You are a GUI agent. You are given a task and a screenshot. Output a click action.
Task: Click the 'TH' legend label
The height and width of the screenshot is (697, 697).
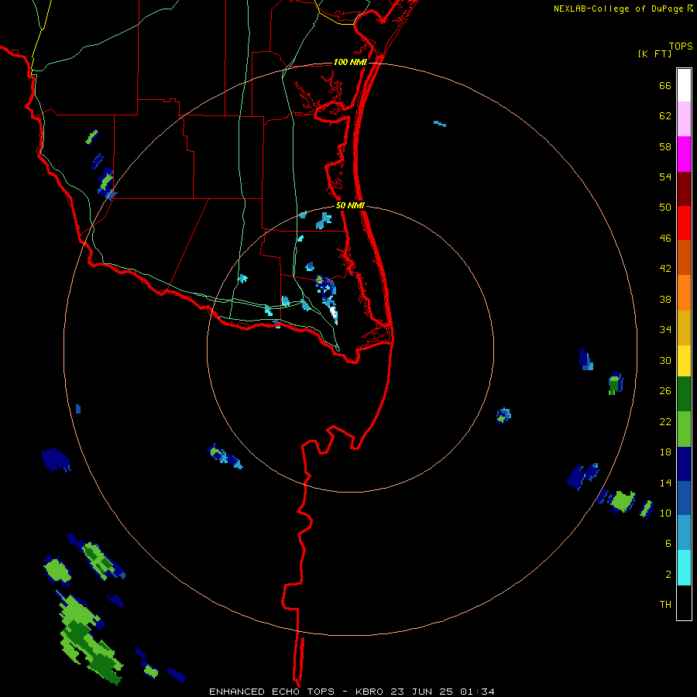665,605
